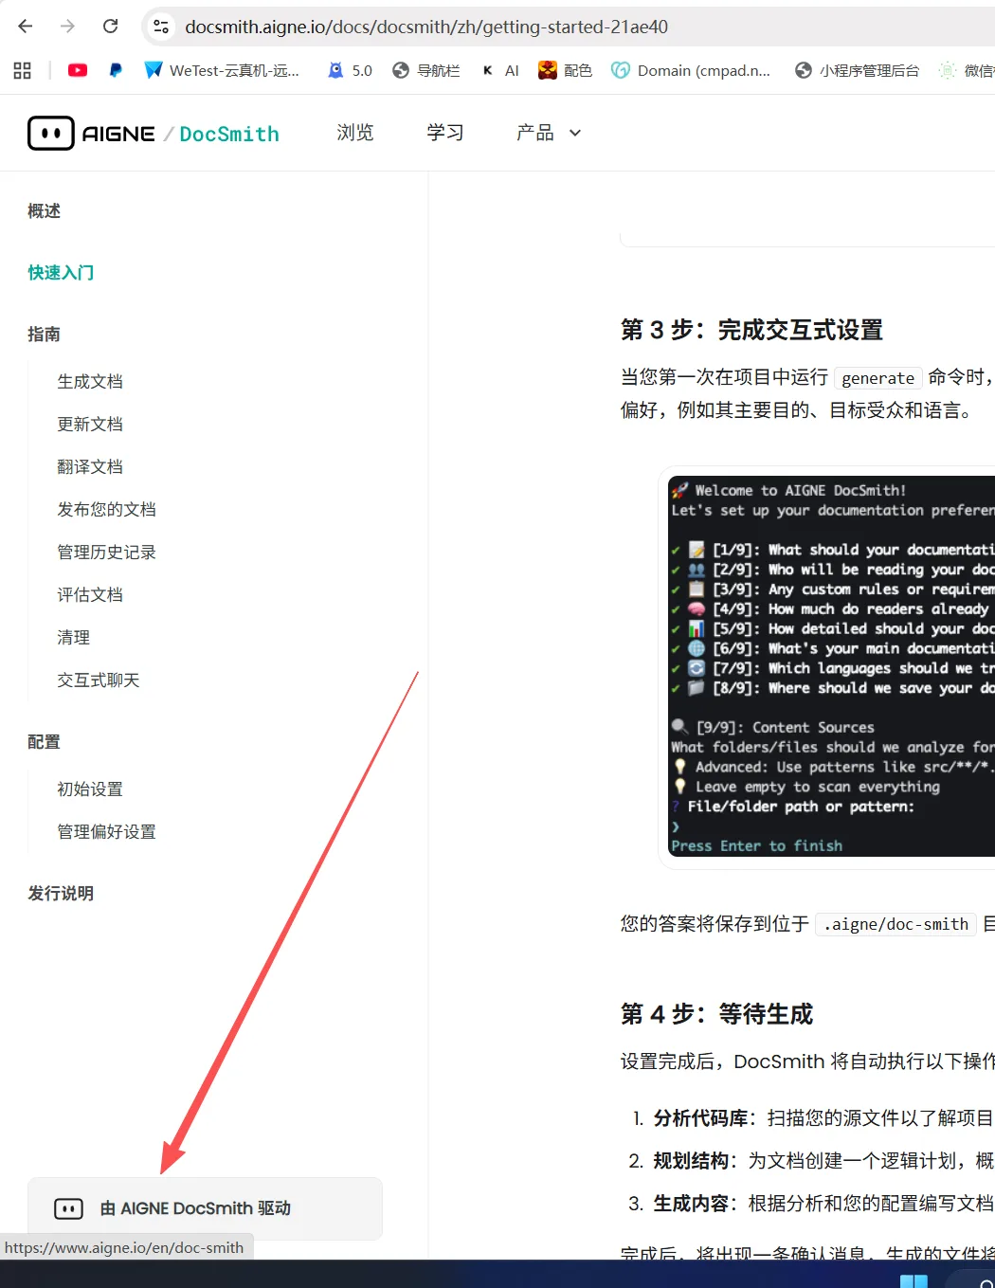Image resolution: width=995 pixels, height=1288 pixels.
Task: Open the 管理历史记录 guide page
Action: [x=106, y=552]
